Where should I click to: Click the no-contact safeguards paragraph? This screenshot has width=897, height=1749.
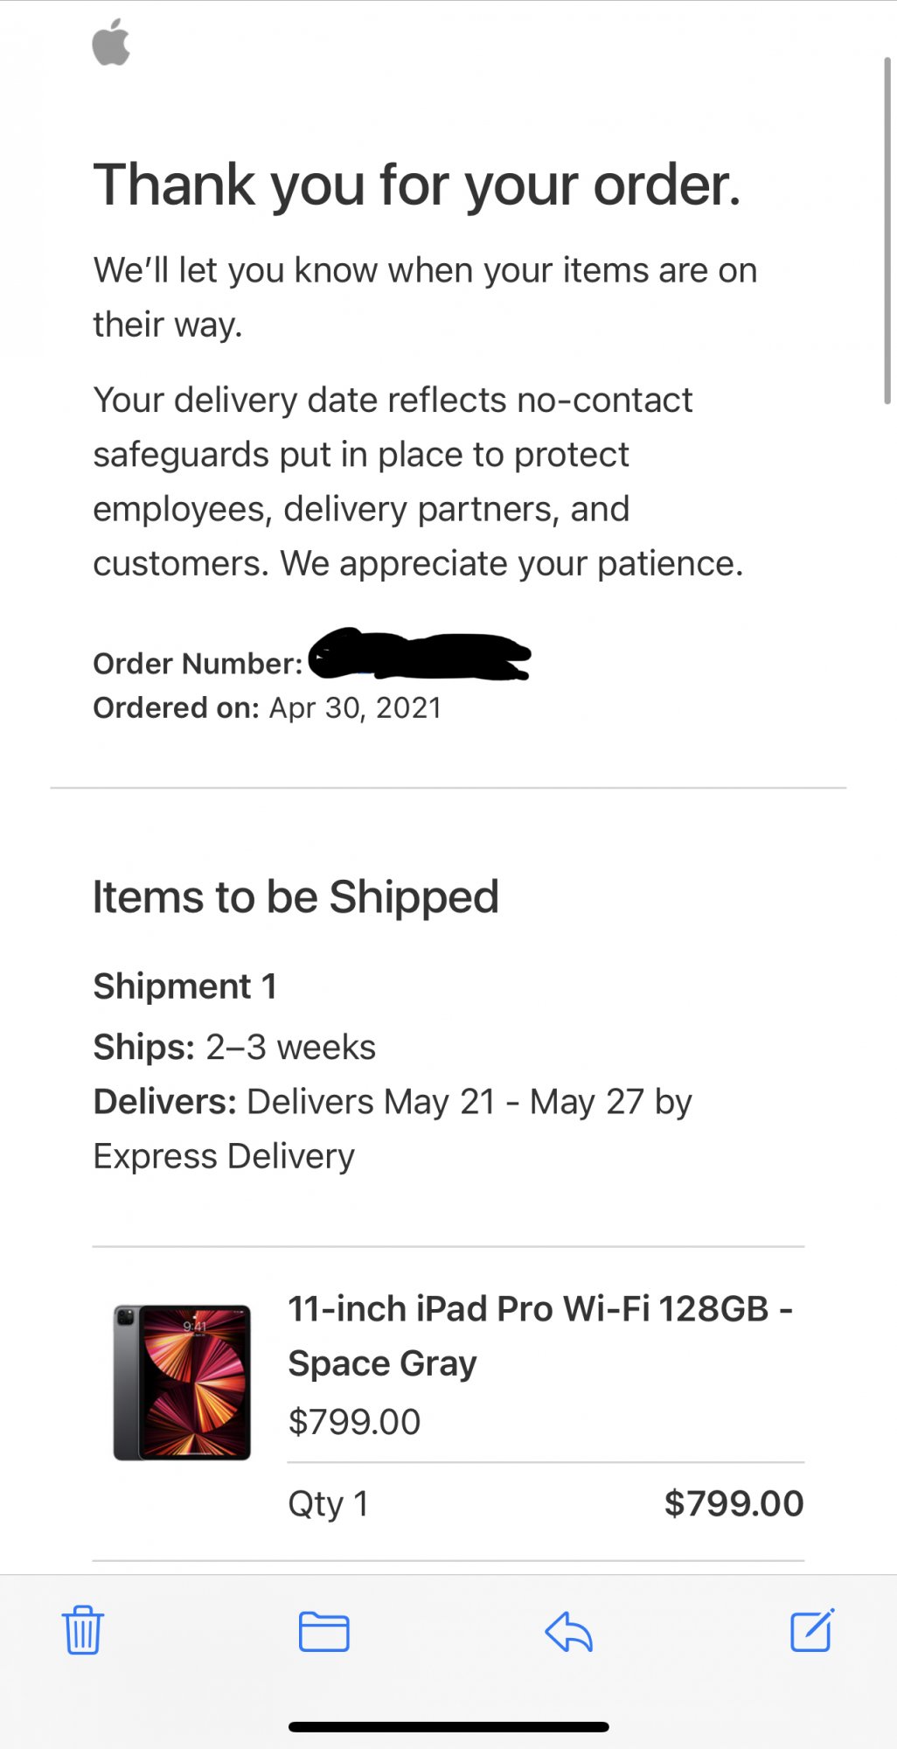coord(418,481)
